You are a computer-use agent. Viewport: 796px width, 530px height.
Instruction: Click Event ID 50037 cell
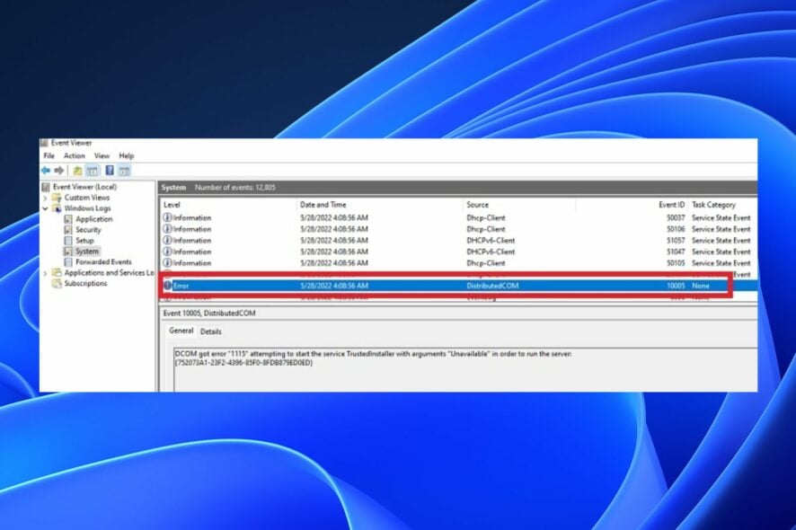[x=676, y=217]
